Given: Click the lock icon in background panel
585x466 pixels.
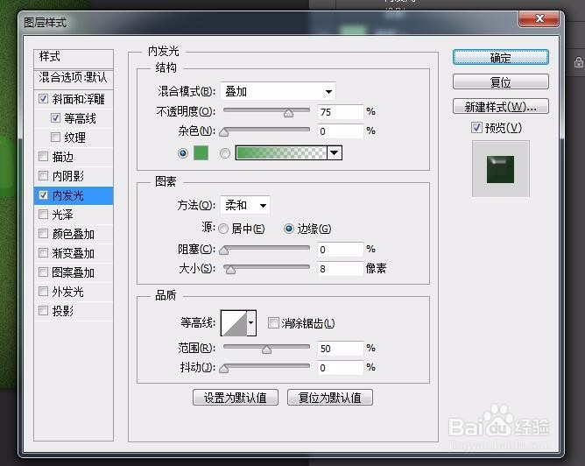Looking at the screenshot, I should pos(579,62).
